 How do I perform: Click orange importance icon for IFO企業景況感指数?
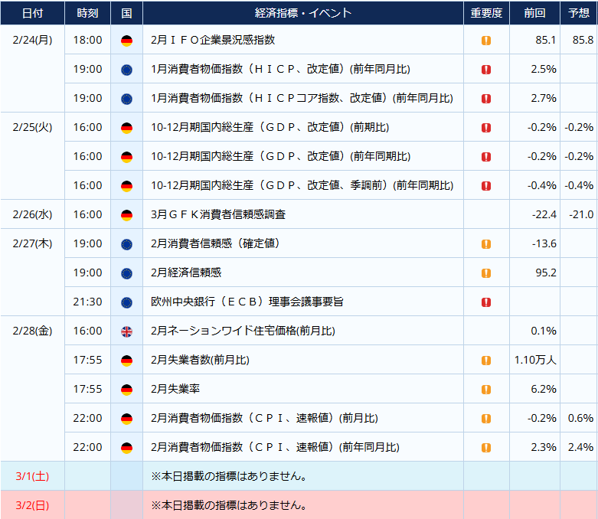(x=486, y=41)
